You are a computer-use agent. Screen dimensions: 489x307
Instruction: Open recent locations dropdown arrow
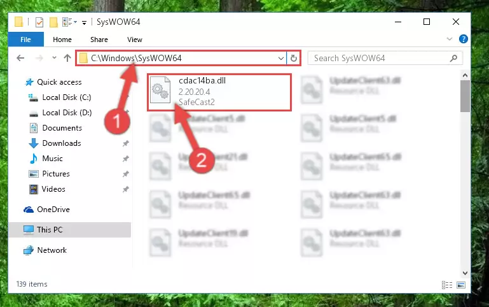tap(54, 58)
